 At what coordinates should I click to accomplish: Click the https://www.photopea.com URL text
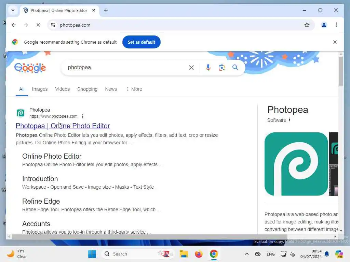coord(53,116)
